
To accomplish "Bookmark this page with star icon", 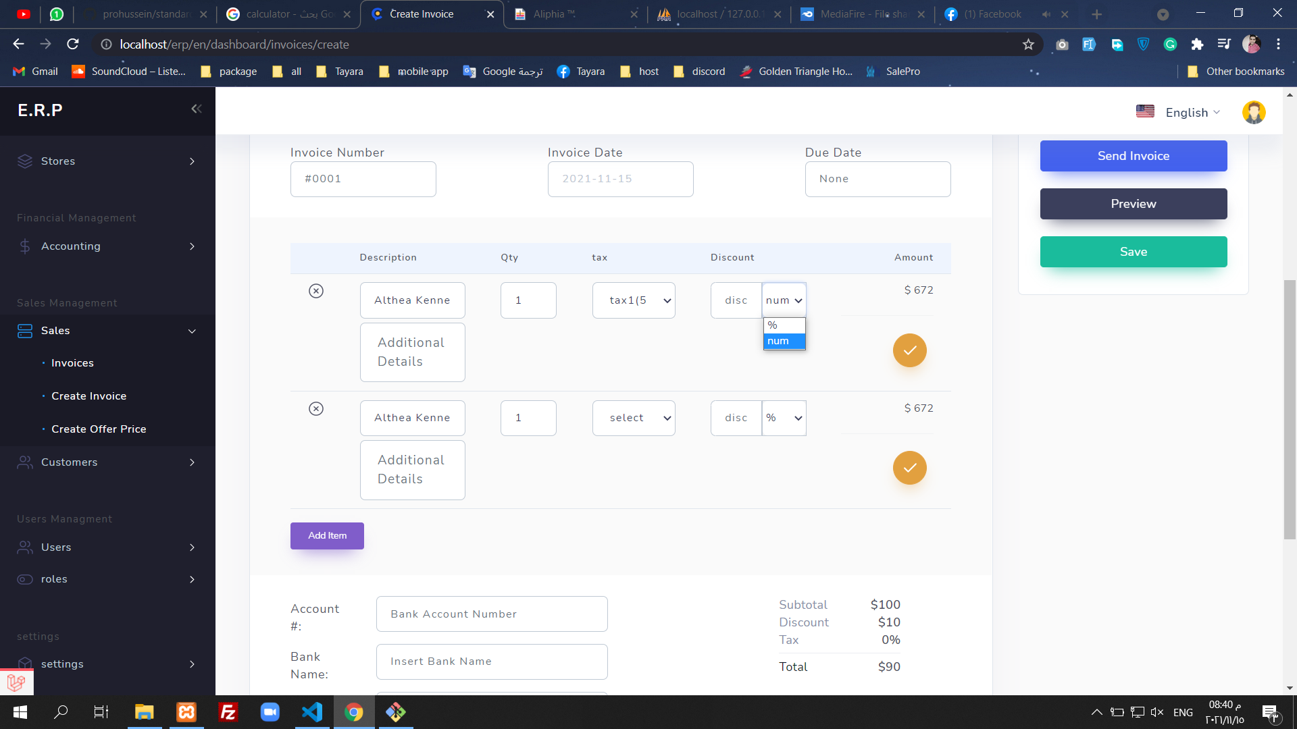I will coord(1028,45).
